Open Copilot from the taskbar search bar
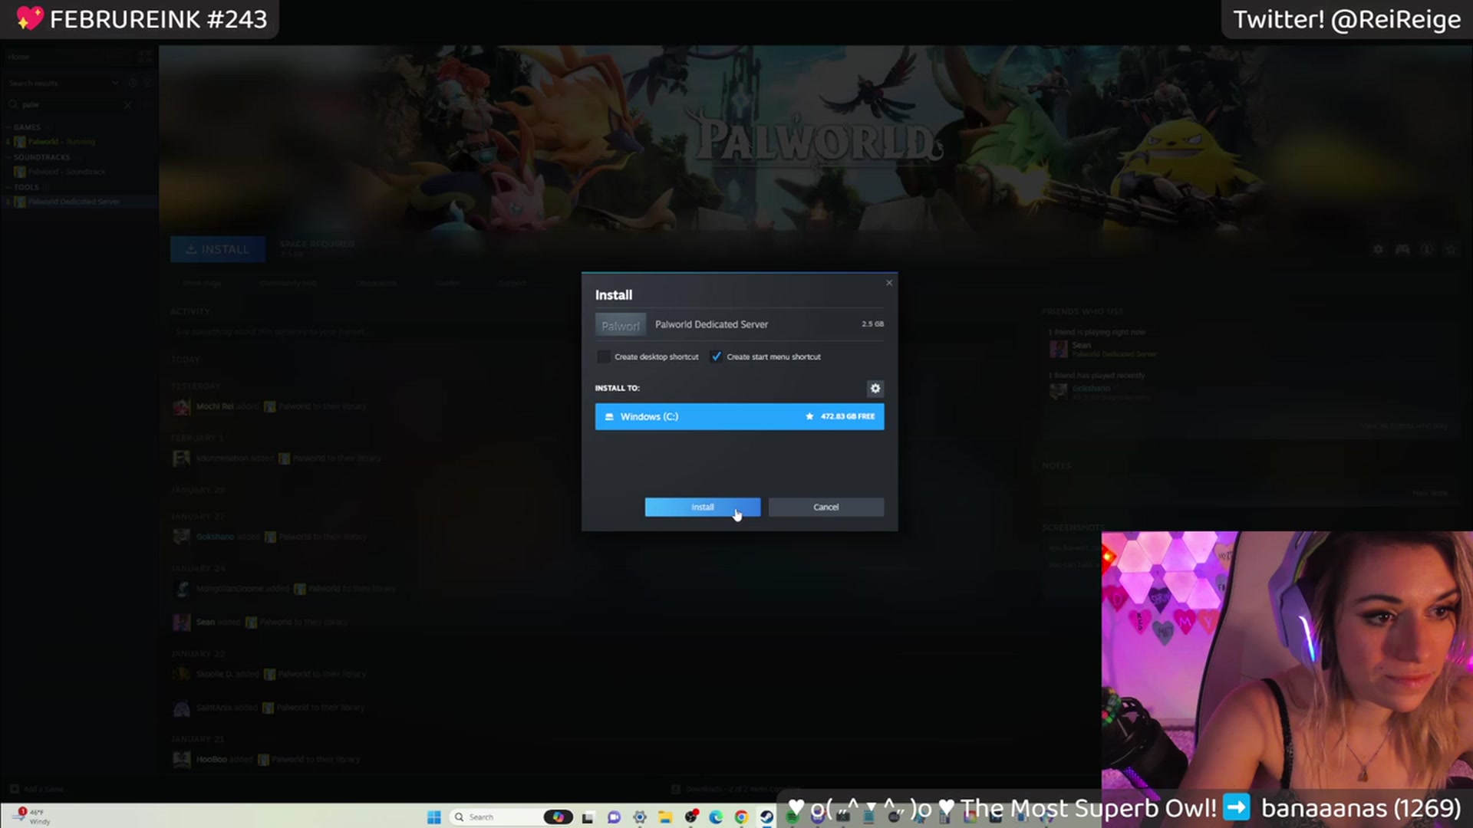Image resolution: width=1473 pixels, height=828 pixels. point(558,817)
